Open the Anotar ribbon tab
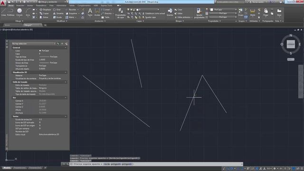Viewport: 304px width, 171px height. (x=30, y=6)
